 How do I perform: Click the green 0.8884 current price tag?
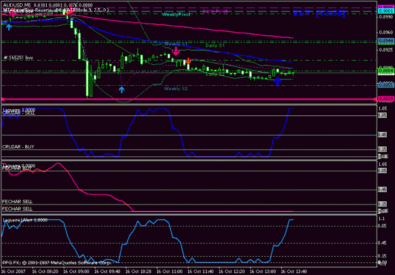386,72
